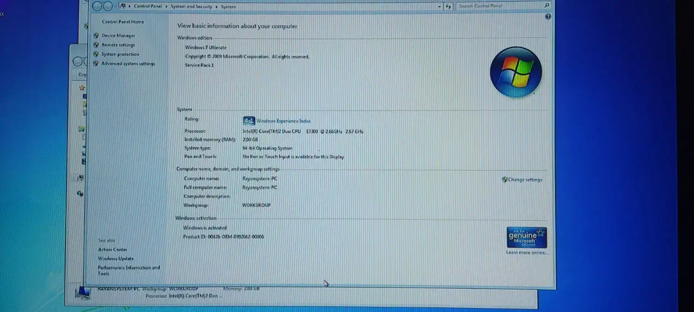Screen dimensions: 694x312
Task: Expand the arrow after System and Security breadcrumb
Action: [217, 6]
